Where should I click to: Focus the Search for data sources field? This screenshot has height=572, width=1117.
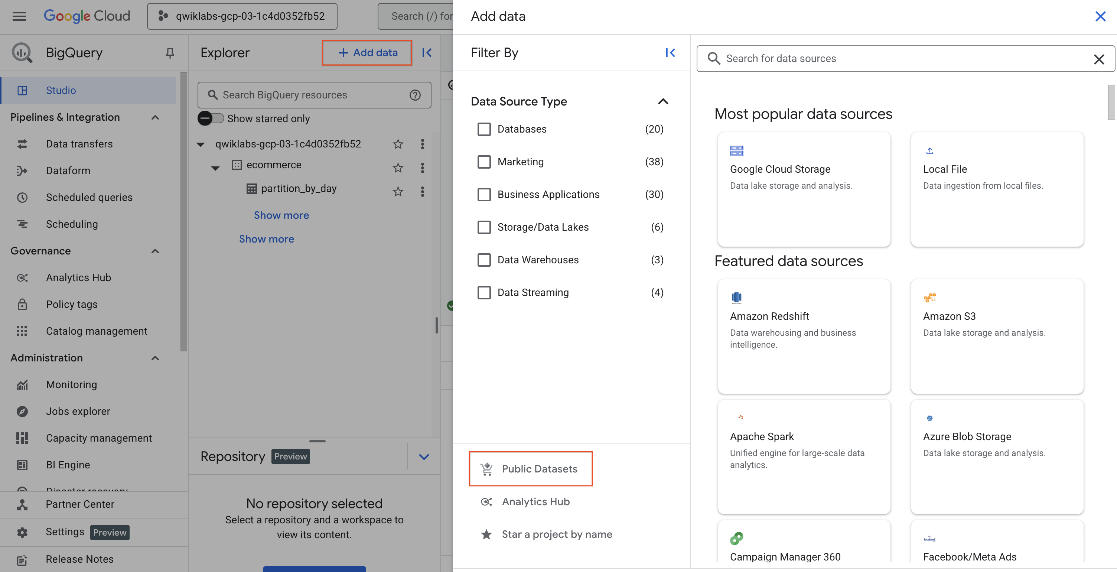pos(906,59)
